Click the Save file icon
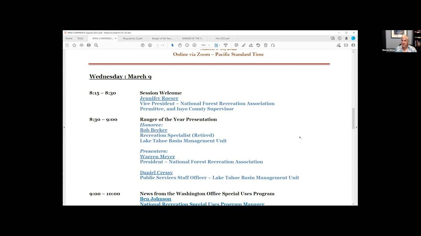Image resolution: width=421 pixels, height=236 pixels. coord(67,45)
